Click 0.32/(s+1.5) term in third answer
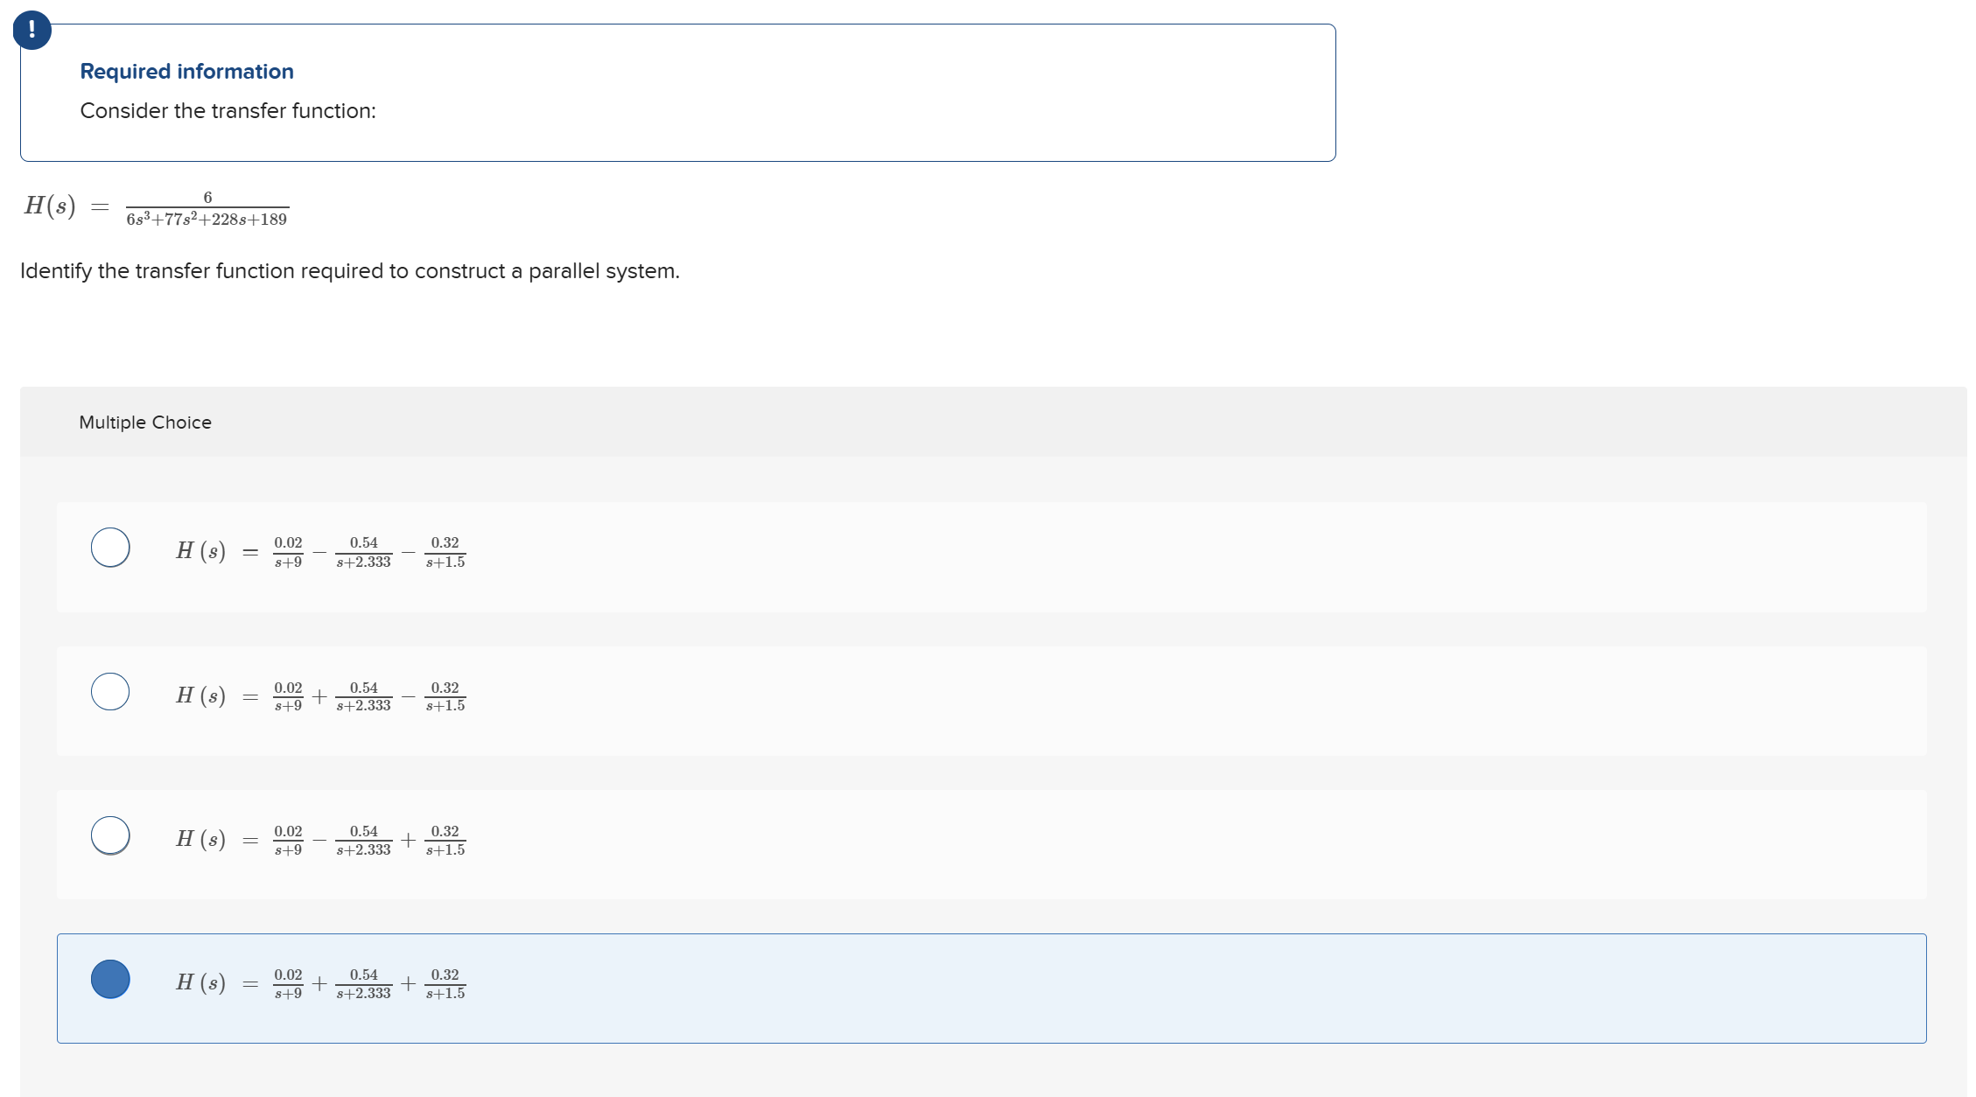1976x1097 pixels. pos(445,840)
